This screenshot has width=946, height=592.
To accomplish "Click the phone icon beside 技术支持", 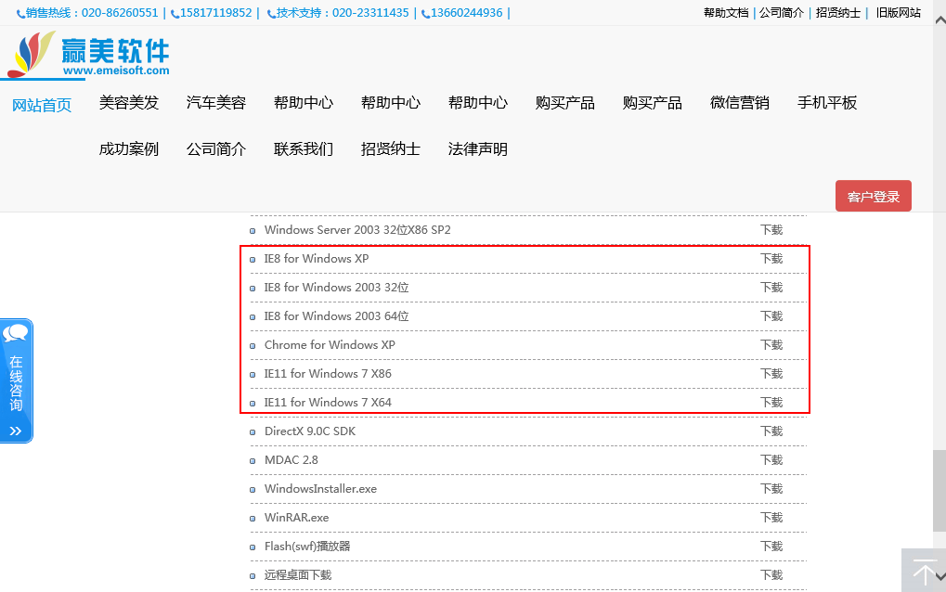I will click(270, 14).
